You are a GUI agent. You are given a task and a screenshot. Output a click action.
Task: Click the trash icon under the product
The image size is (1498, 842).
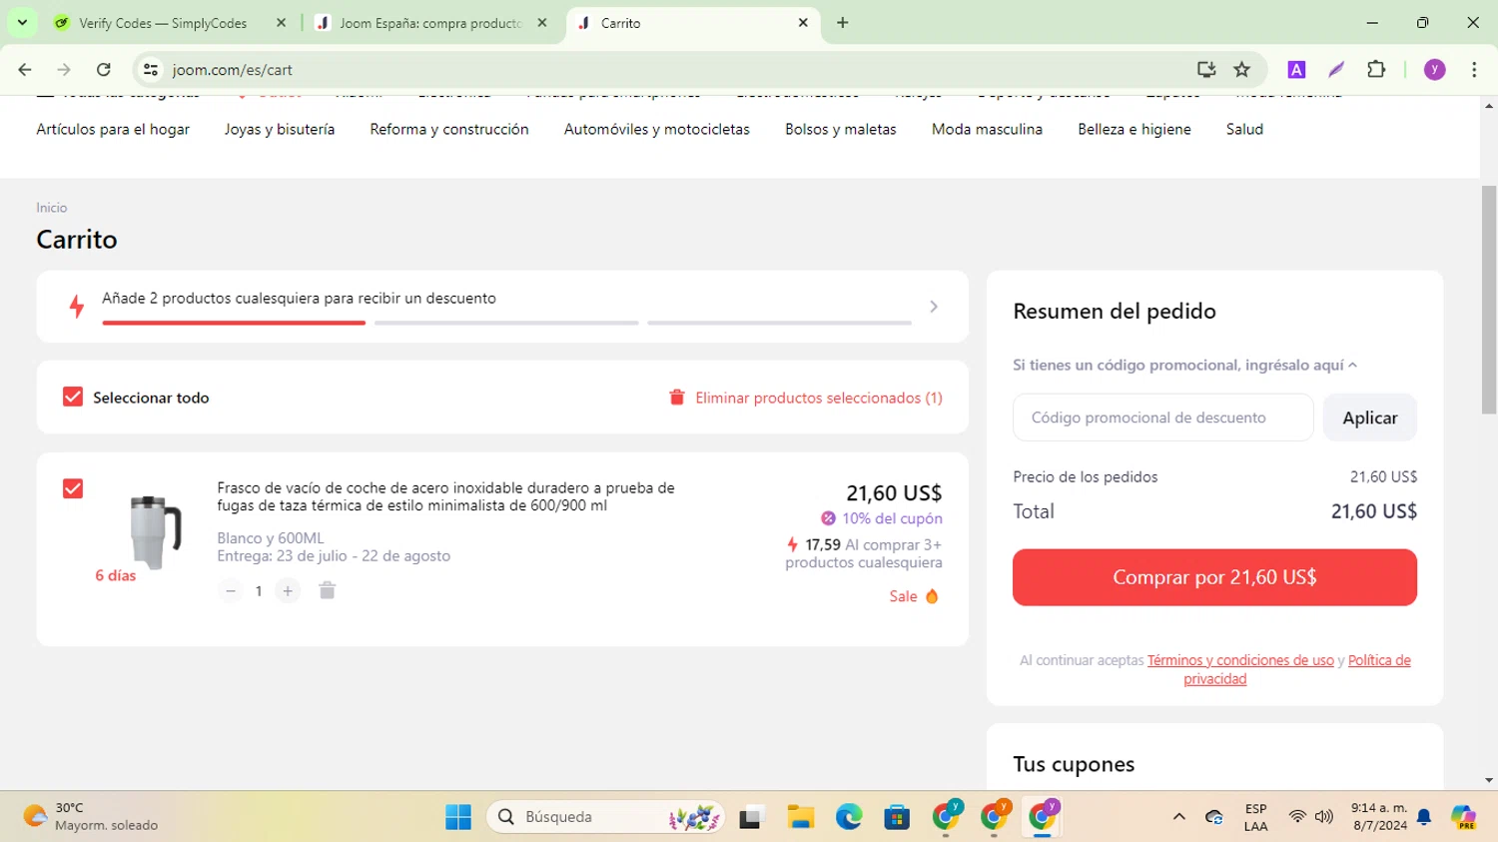pos(327,591)
